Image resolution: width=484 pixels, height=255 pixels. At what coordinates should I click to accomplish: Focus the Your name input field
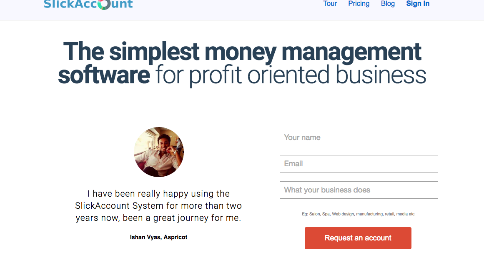pos(359,137)
